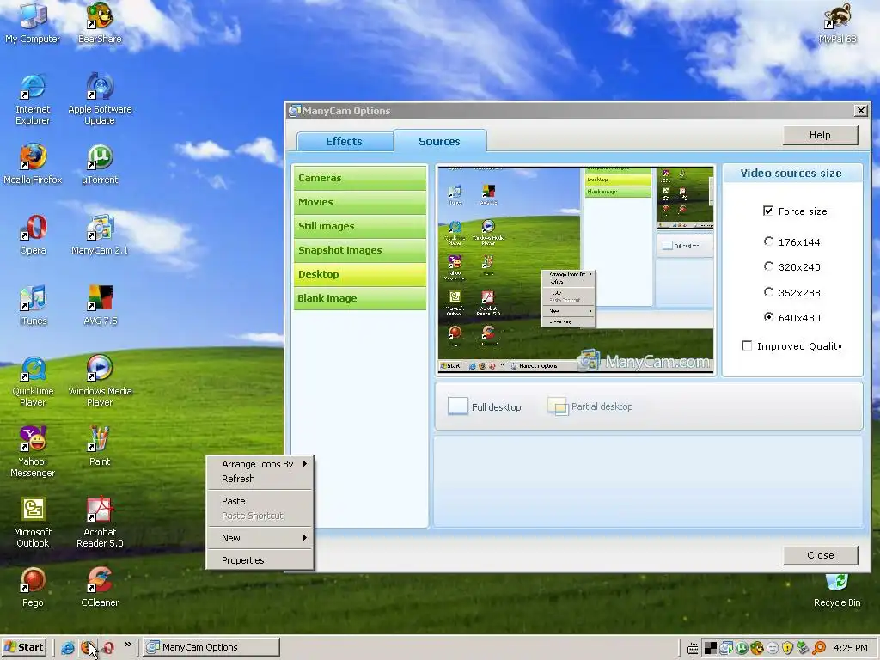Screen dimensions: 880x660
Task: Open the Cameras source category
Action: 360,178
